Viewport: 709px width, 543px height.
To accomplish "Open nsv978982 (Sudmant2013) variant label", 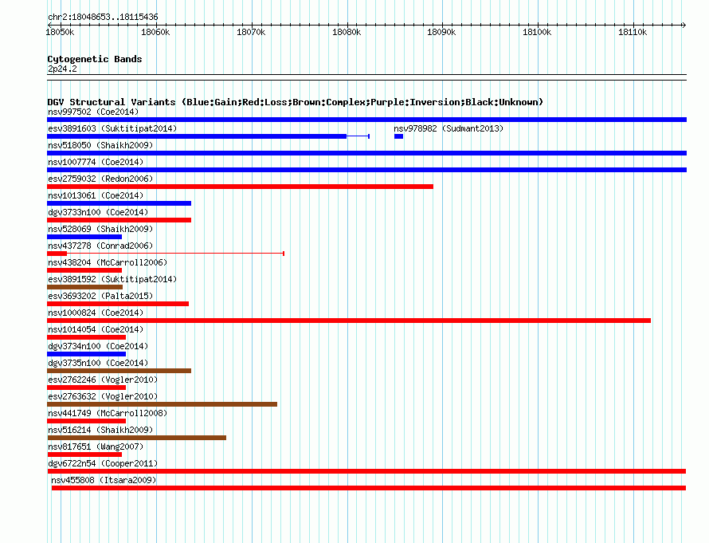I will pos(449,128).
